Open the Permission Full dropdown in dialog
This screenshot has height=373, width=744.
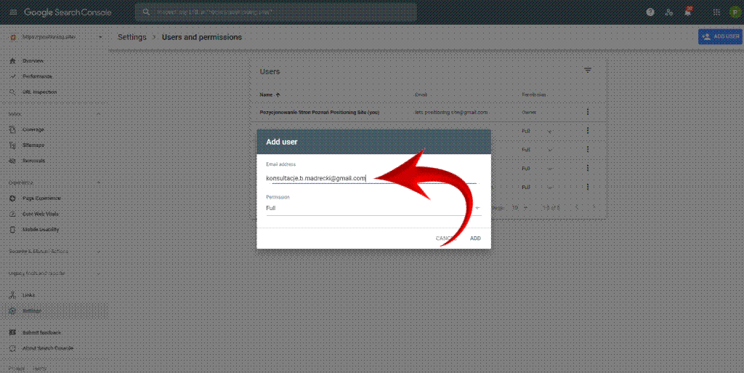[373, 208]
